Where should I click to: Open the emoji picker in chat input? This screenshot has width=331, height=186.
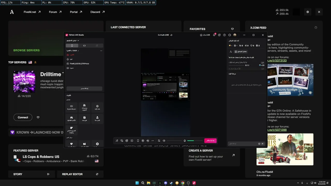coord(259,144)
